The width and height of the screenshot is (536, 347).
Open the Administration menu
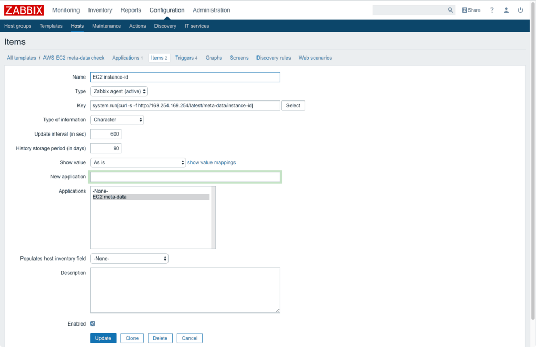[x=211, y=10]
